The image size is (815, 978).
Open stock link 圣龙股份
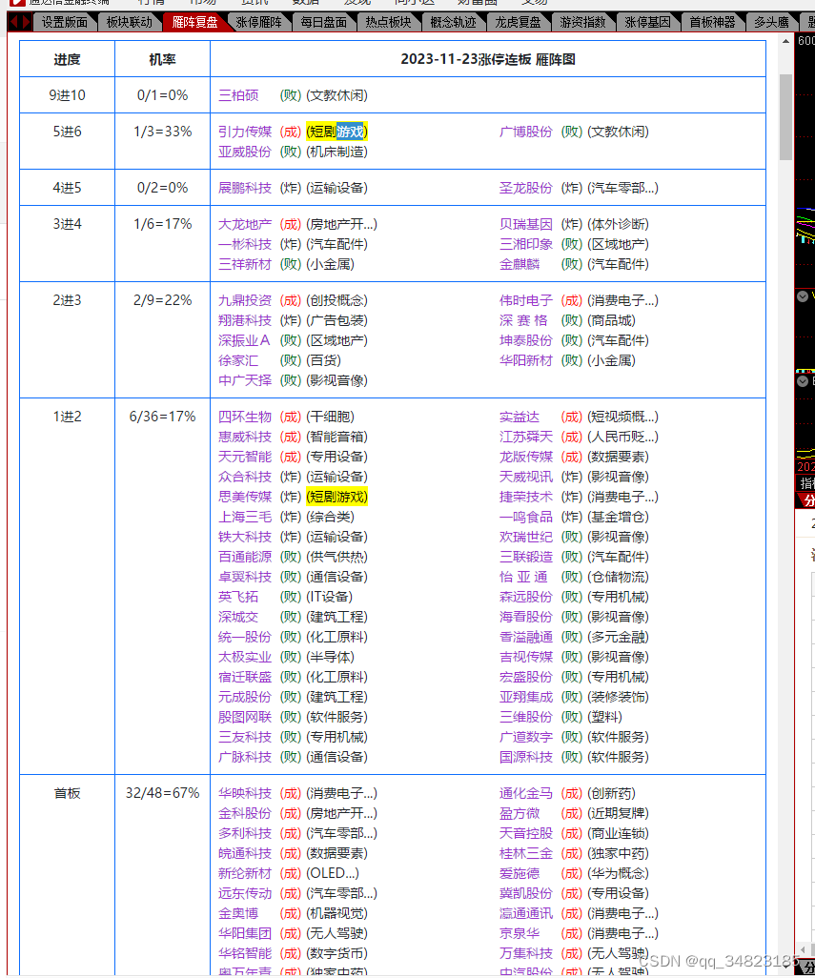525,188
